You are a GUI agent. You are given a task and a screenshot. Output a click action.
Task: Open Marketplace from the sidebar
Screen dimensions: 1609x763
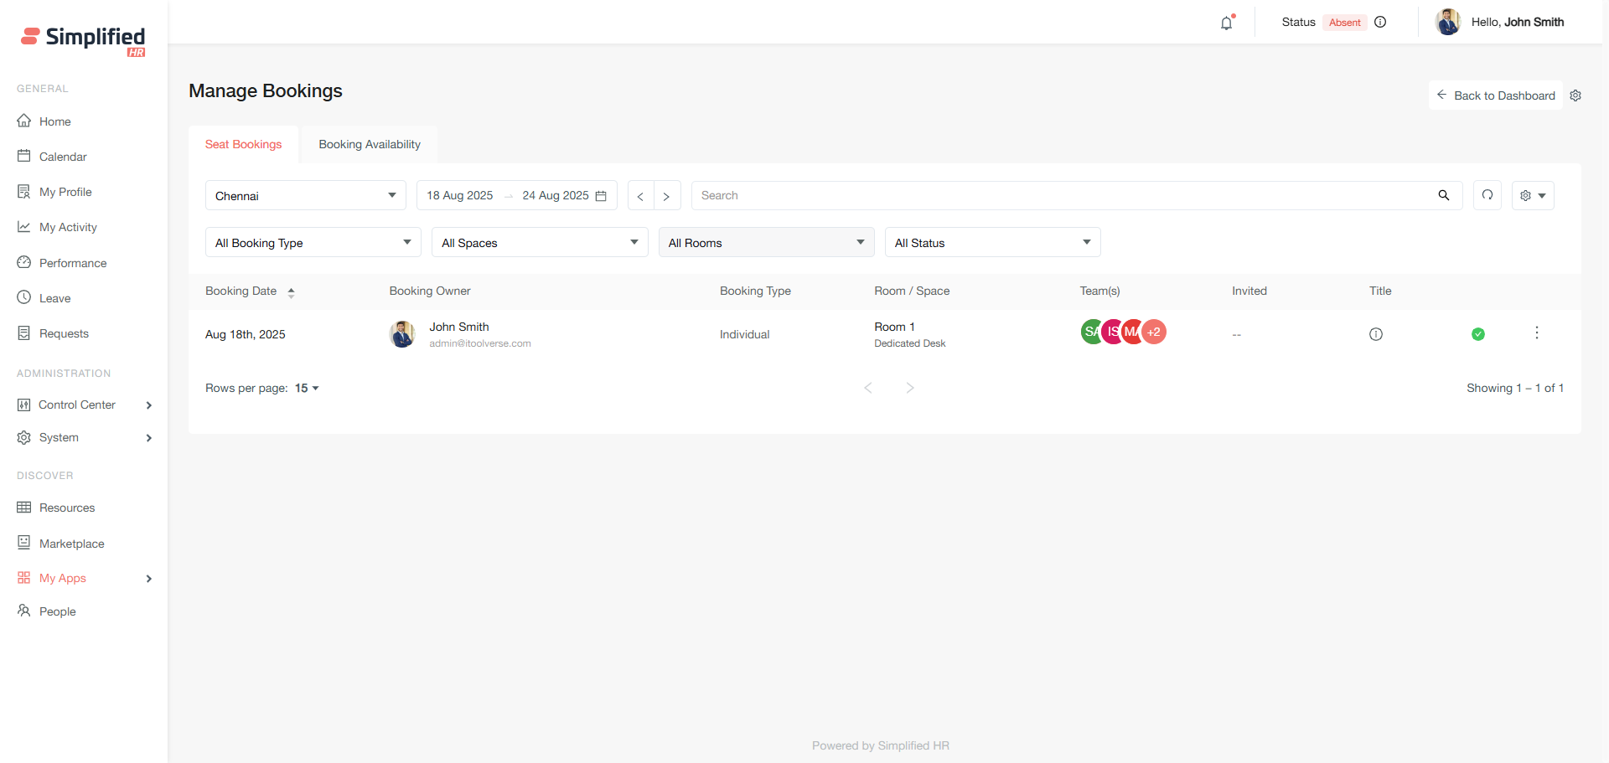pyautogui.click(x=72, y=544)
